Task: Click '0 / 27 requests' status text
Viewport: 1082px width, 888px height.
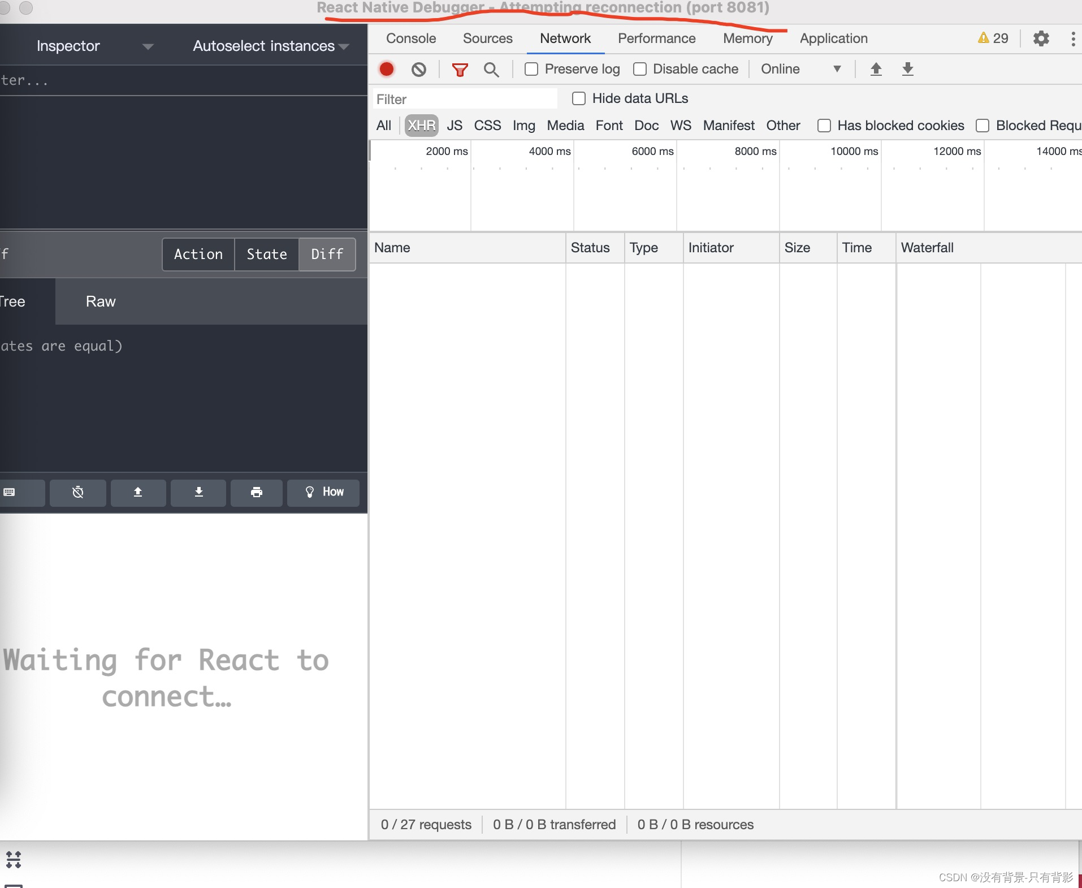Action: click(426, 825)
